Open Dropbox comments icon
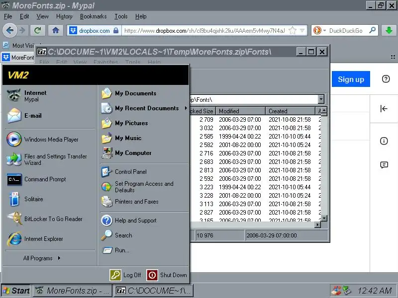 384,165
